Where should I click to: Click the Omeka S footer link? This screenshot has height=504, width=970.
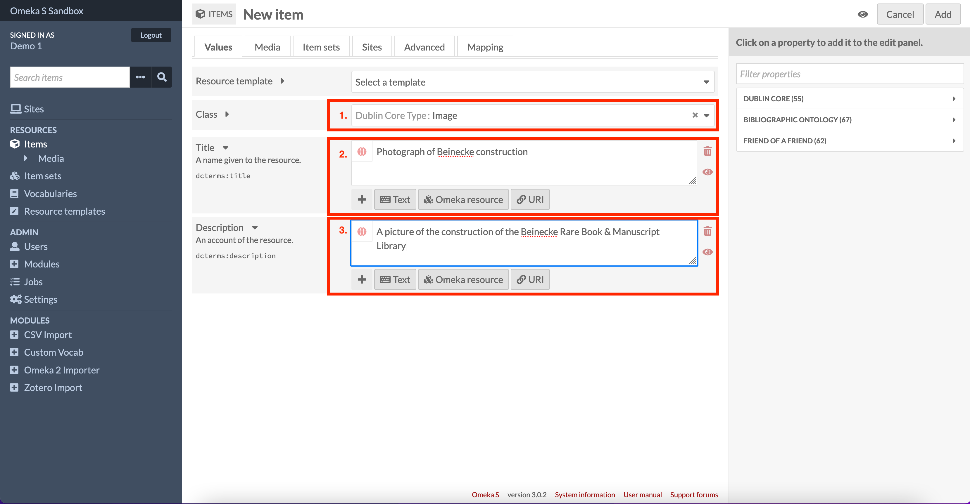click(x=485, y=495)
